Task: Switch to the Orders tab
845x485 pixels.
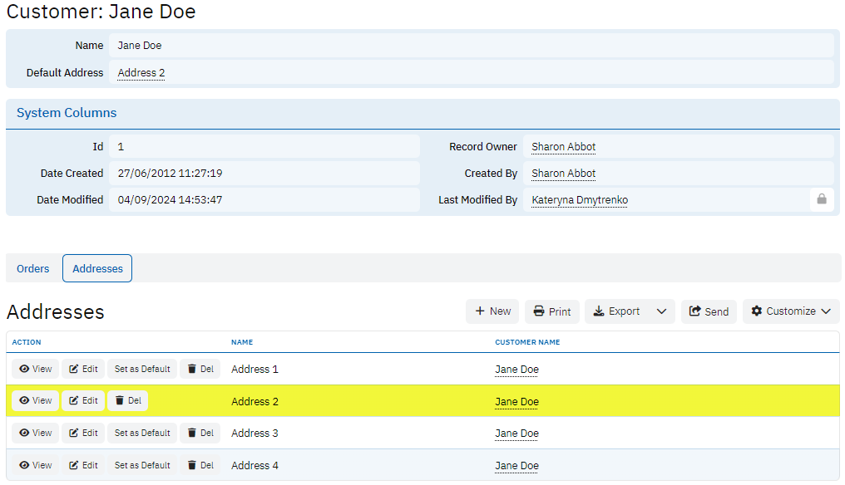Action: tap(33, 268)
